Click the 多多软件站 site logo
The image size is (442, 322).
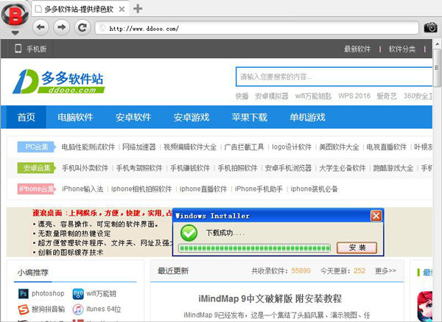59,82
